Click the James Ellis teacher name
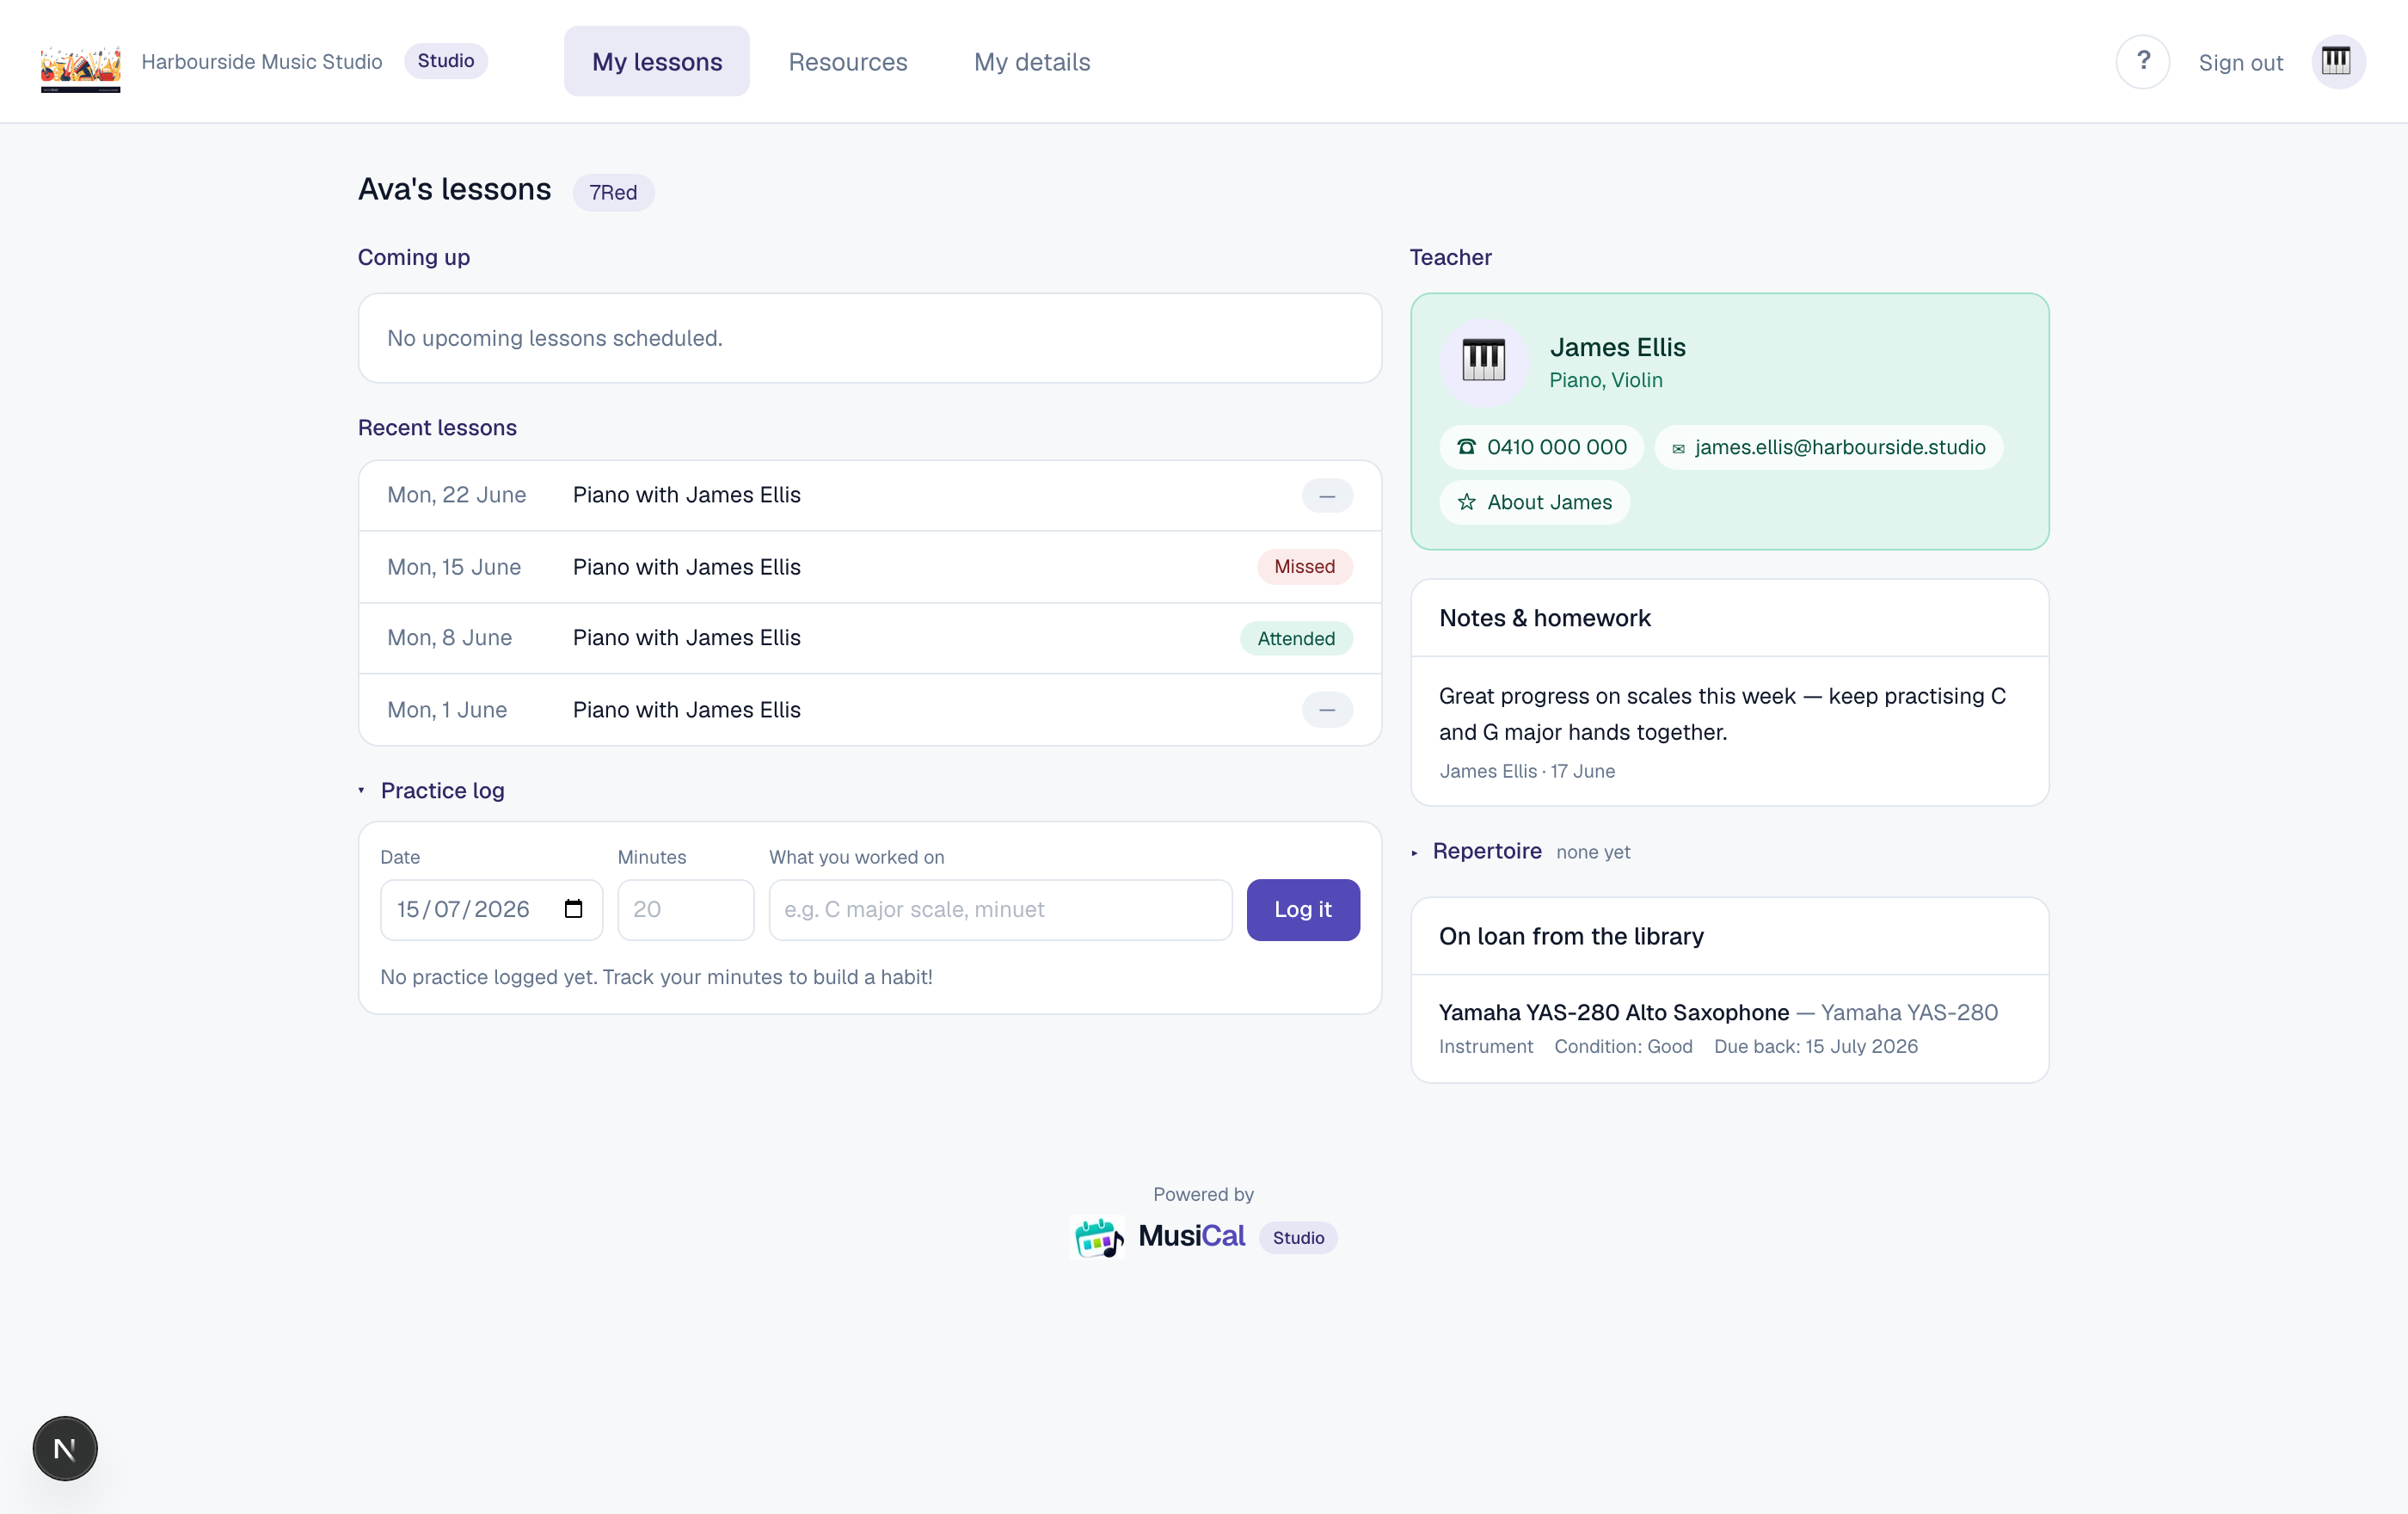This screenshot has width=2408, height=1514. (x=1617, y=347)
